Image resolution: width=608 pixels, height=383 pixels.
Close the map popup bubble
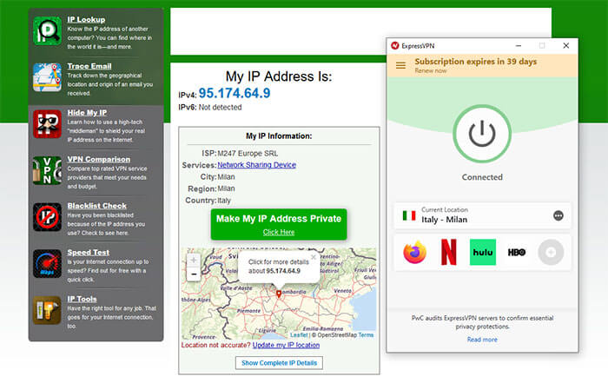pos(314,257)
